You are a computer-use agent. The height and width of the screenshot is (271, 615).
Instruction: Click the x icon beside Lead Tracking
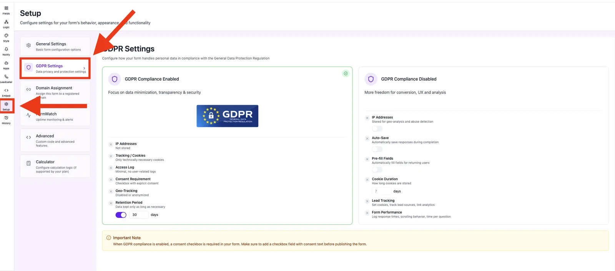click(x=367, y=201)
